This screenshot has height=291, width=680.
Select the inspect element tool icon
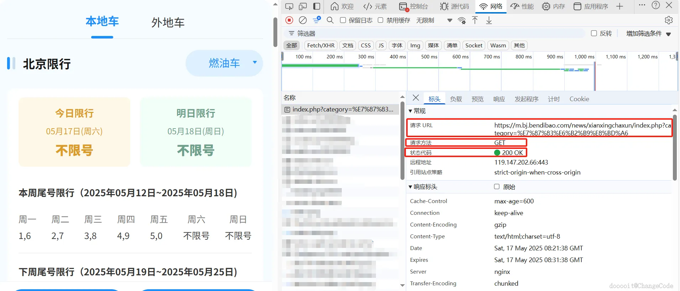pos(289,6)
